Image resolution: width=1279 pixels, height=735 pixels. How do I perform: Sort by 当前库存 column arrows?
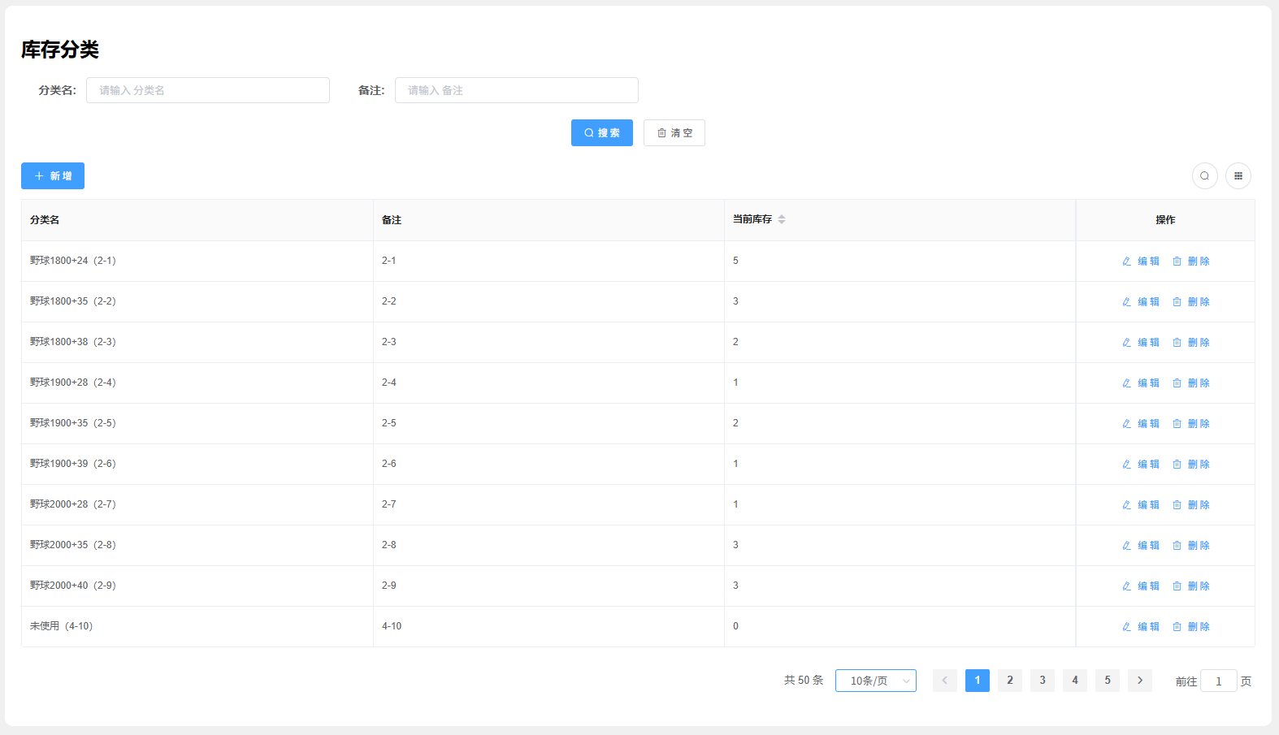coord(781,219)
